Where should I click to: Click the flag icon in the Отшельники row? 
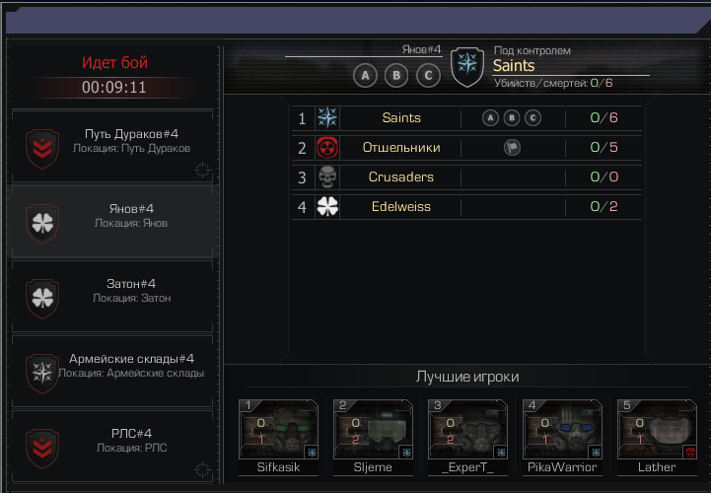coord(512,147)
